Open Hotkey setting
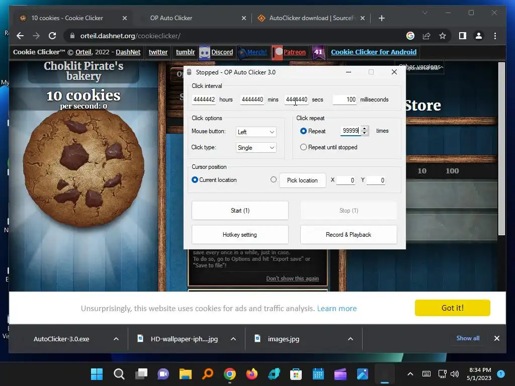This screenshot has height=386, width=515. coord(240,235)
